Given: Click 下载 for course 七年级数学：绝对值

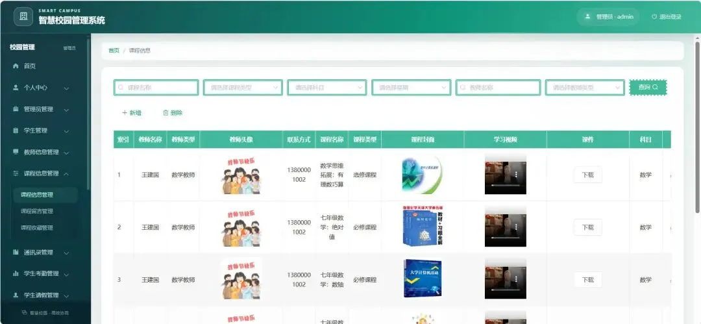Looking at the screenshot, I should (x=587, y=227).
